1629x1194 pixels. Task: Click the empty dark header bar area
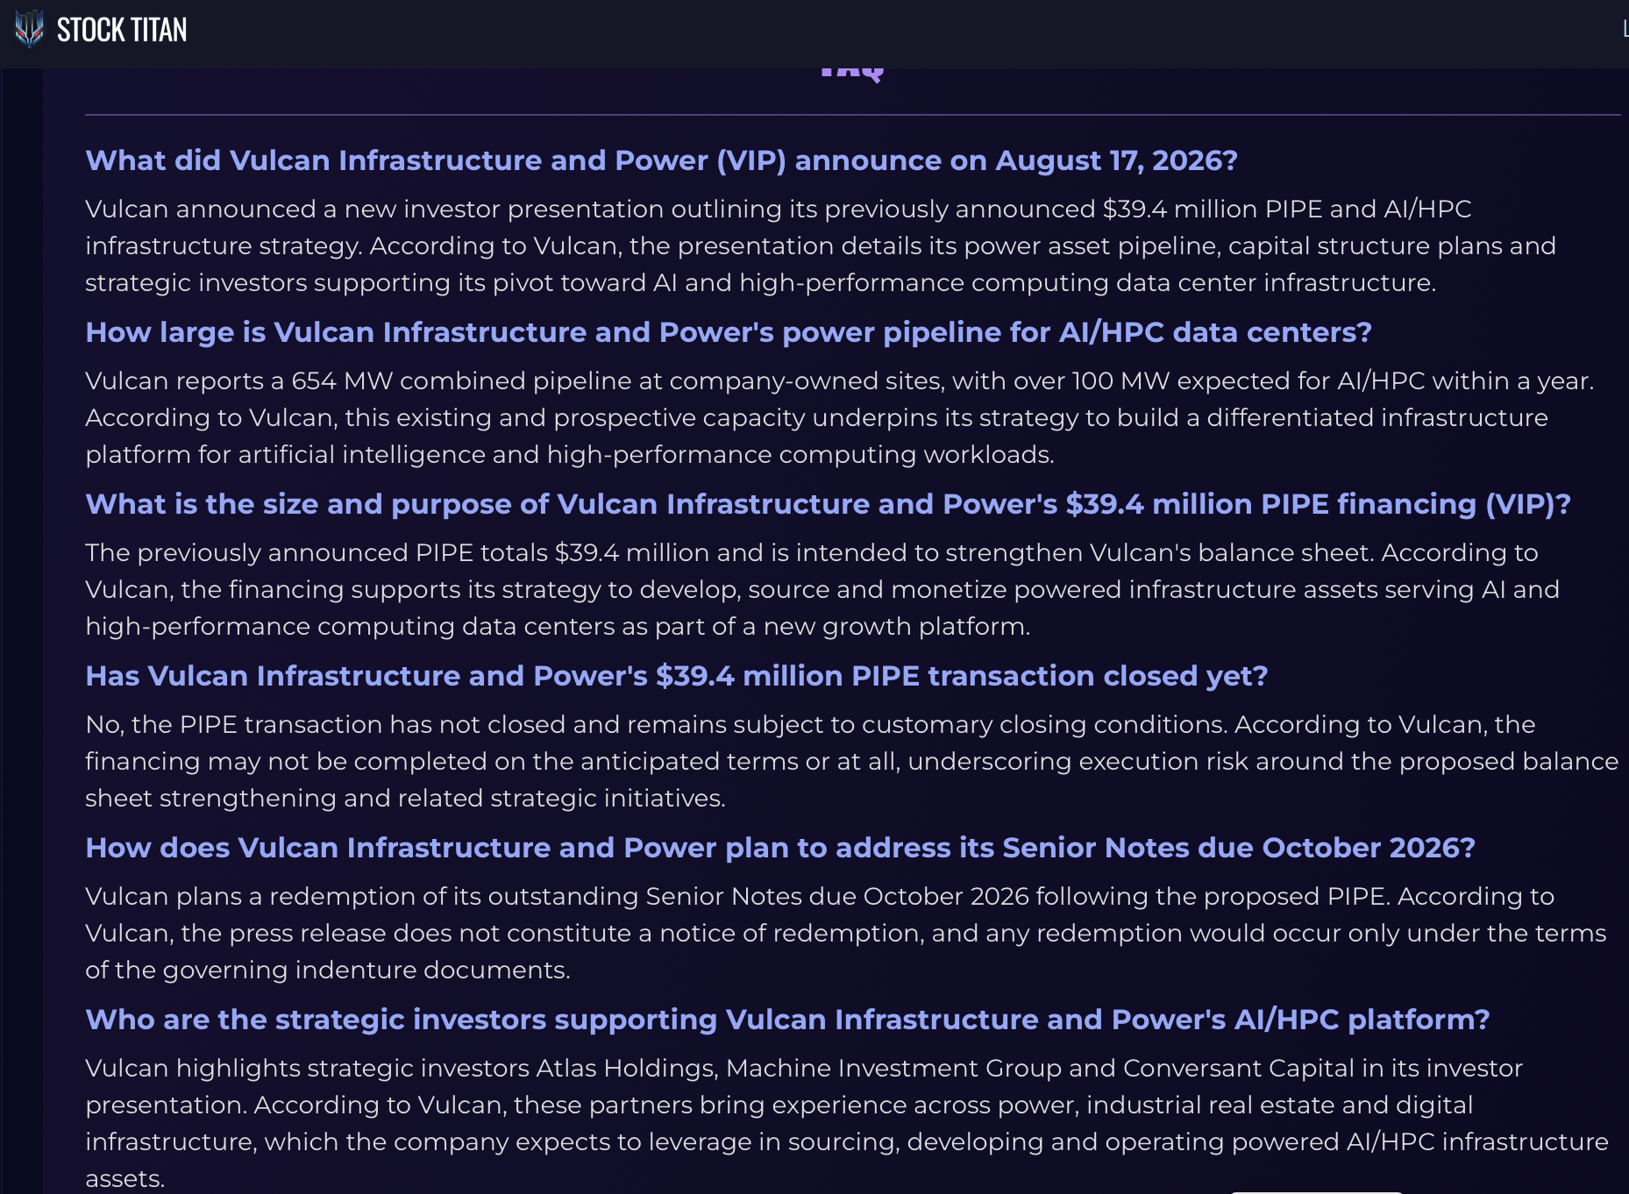pos(877,33)
